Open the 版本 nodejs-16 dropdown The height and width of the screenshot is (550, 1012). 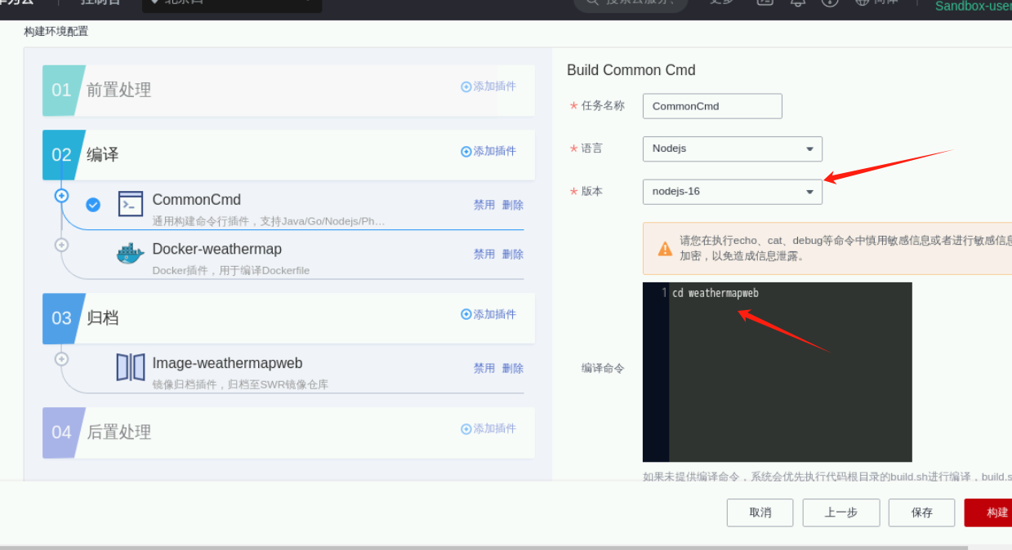733,192
